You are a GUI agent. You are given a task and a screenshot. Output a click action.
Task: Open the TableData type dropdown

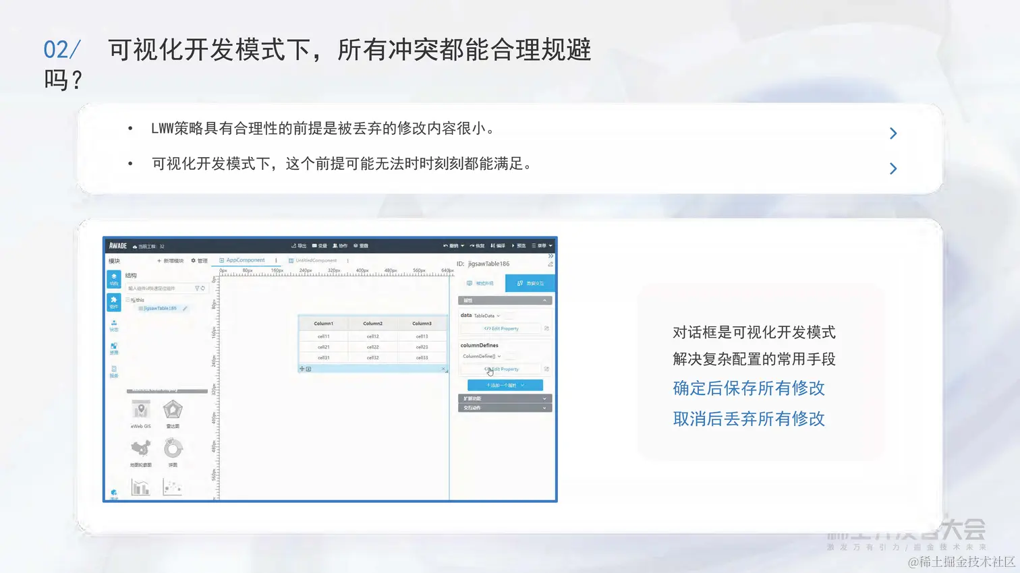[487, 315]
